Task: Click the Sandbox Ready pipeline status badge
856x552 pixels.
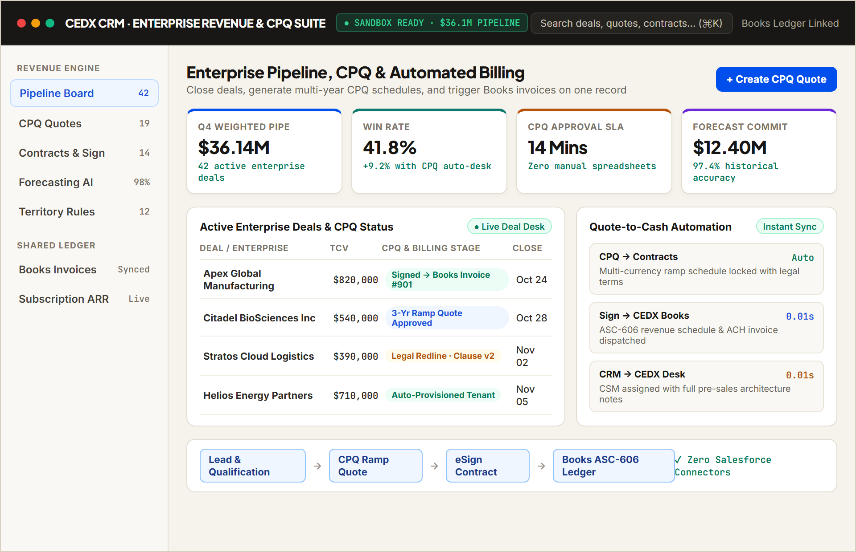Action: point(432,23)
